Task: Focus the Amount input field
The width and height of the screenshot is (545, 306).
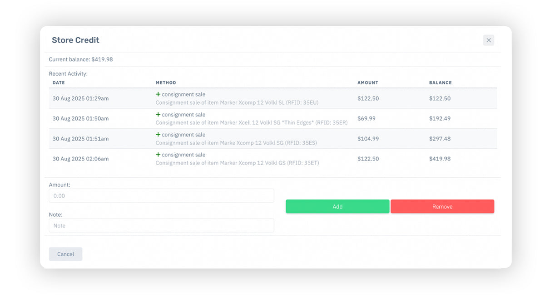Action: click(x=161, y=196)
